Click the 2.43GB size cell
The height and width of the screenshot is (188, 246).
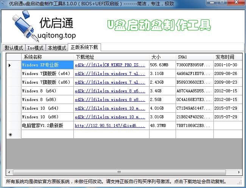click(162, 82)
